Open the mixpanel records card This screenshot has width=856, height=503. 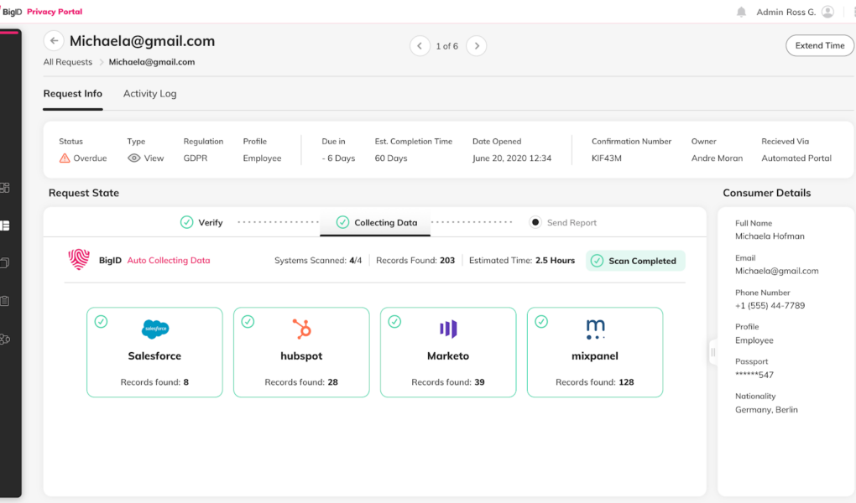[x=595, y=352]
